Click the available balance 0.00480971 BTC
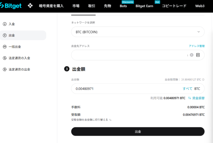 tap(174, 98)
